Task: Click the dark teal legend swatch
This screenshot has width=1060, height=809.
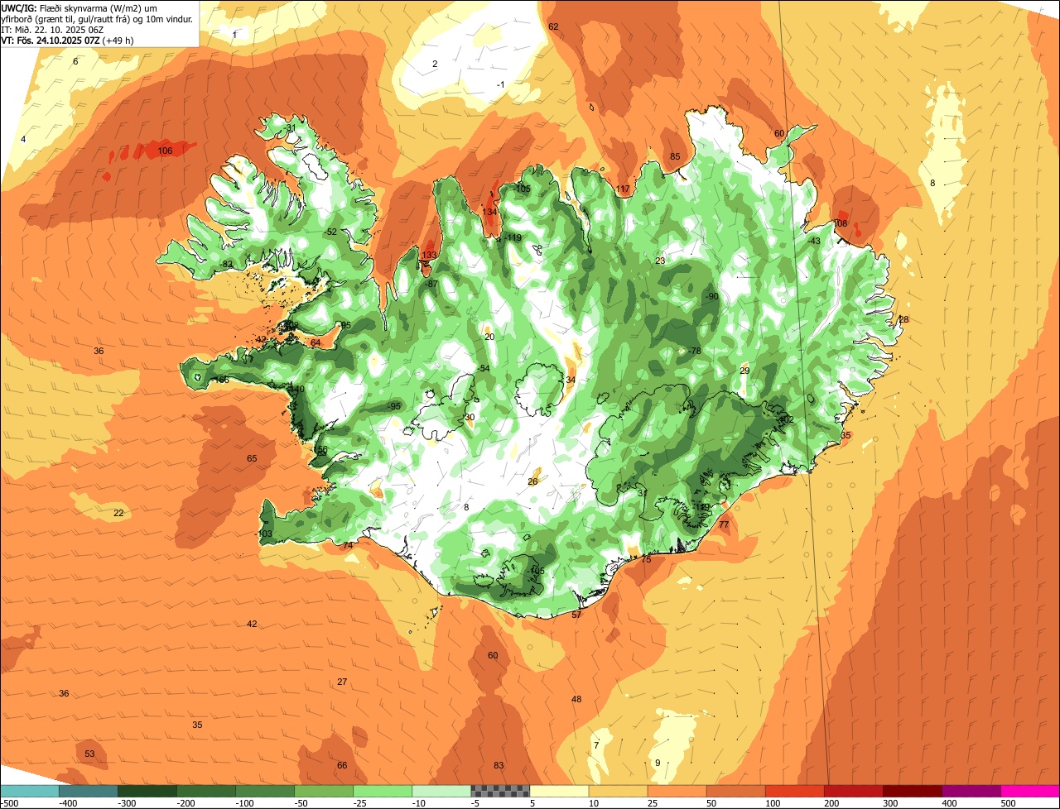Action: (88, 791)
